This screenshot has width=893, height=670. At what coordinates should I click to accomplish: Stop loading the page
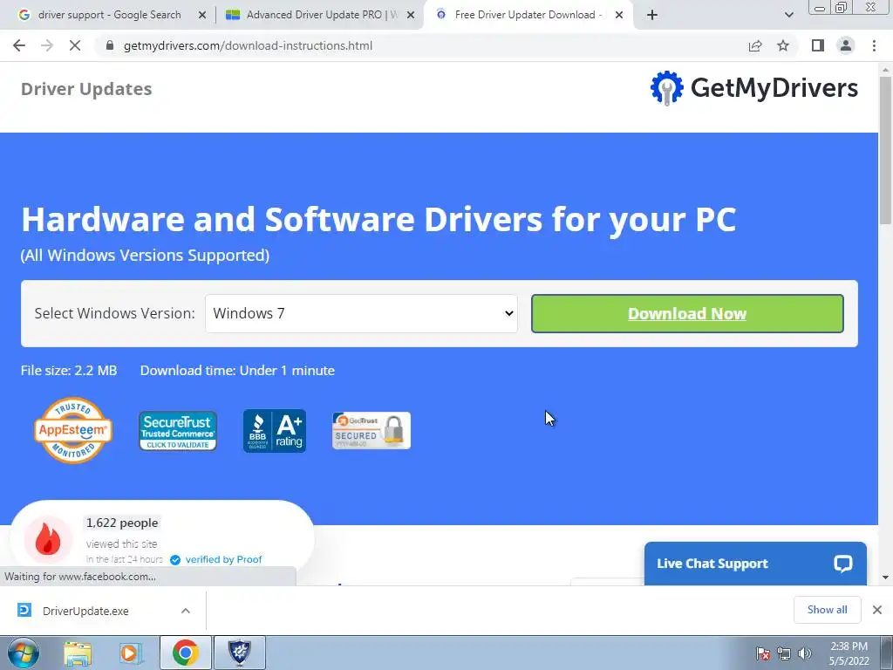click(x=75, y=45)
